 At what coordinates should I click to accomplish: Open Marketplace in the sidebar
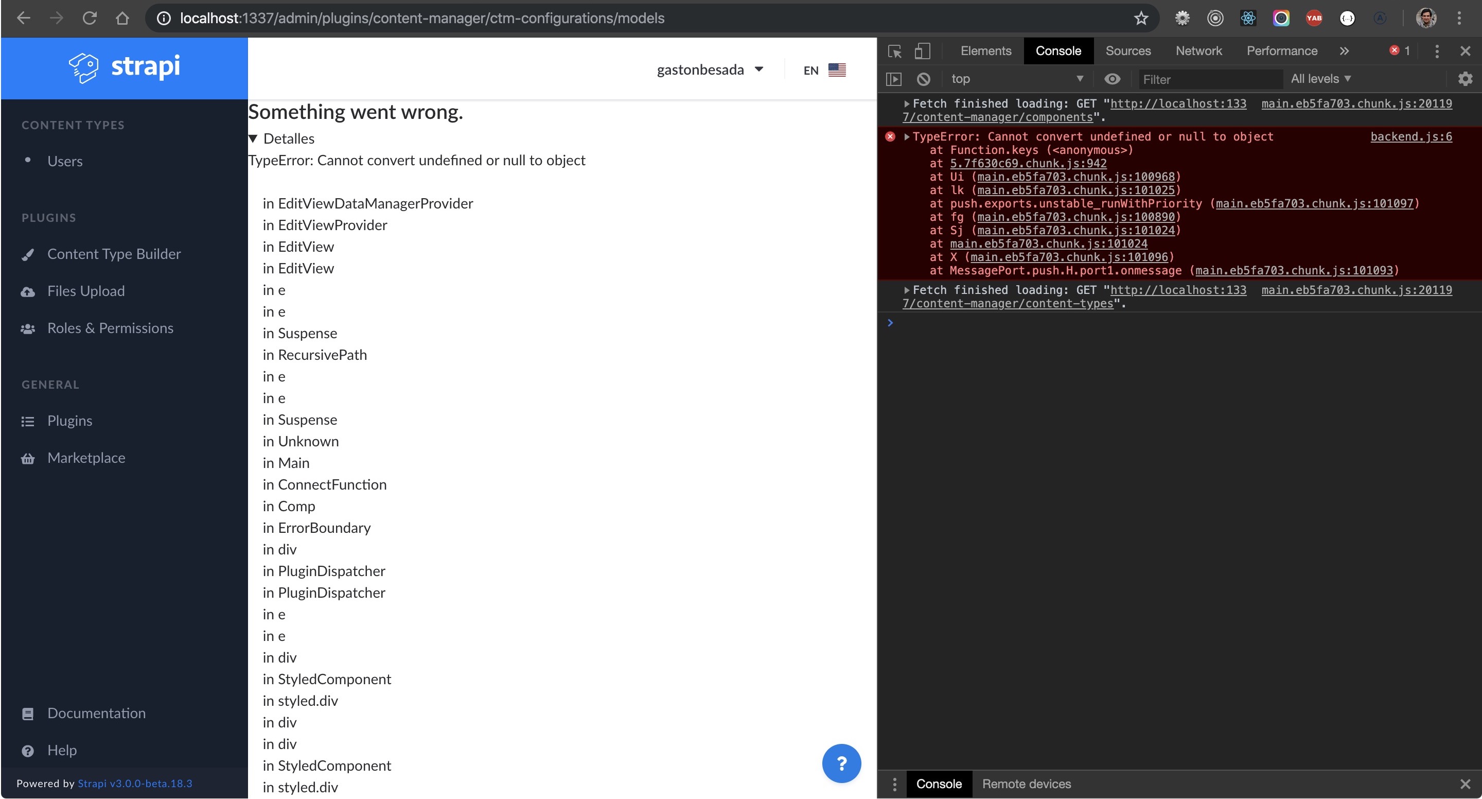(86, 458)
